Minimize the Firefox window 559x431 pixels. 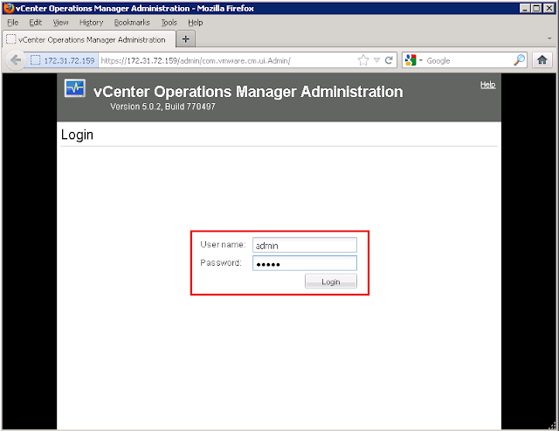pos(524,8)
